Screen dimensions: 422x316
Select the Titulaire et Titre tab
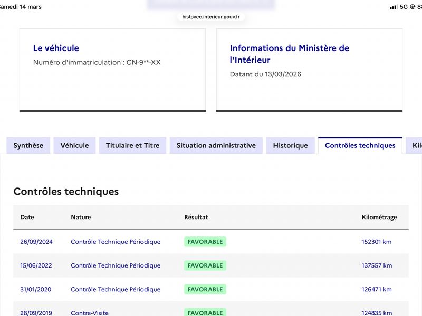pyautogui.click(x=132, y=145)
